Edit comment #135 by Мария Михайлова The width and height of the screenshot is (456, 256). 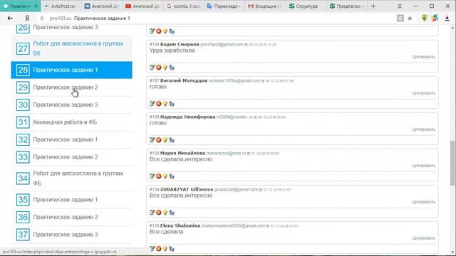152,176
